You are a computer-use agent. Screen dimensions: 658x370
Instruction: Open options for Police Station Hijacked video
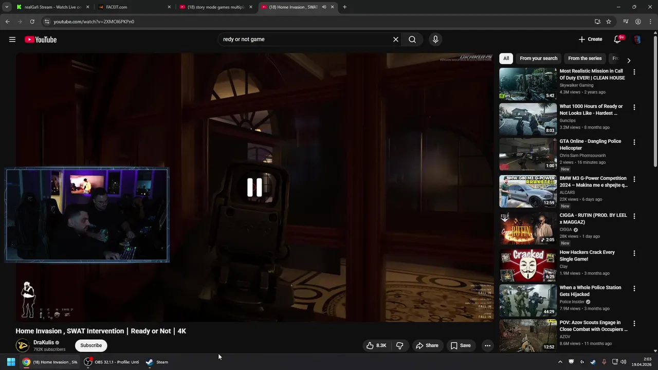click(634, 289)
